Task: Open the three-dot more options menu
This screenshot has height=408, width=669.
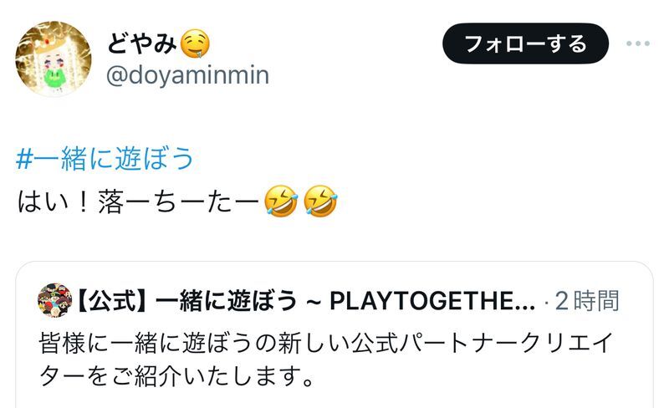Action: [638, 43]
